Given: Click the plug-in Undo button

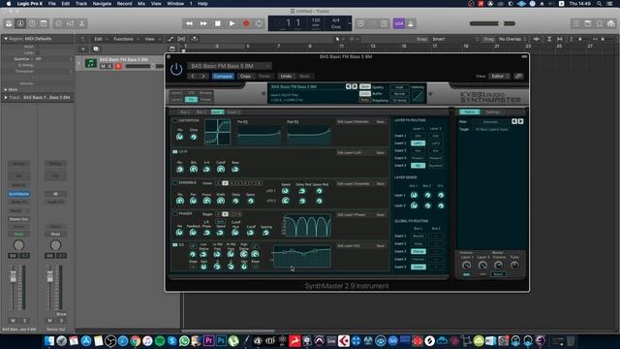Looking at the screenshot, I should [x=286, y=76].
